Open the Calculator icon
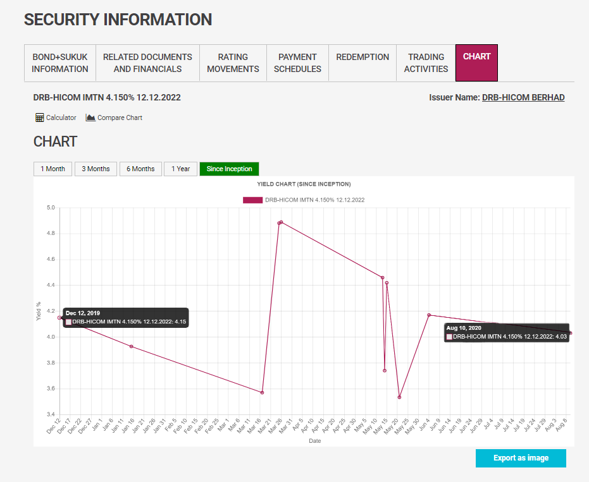Screen dimensions: 589x482 tap(39, 117)
